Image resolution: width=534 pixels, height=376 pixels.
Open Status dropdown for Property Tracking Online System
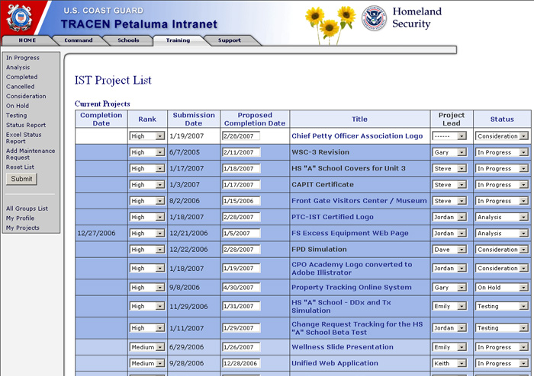pos(502,288)
